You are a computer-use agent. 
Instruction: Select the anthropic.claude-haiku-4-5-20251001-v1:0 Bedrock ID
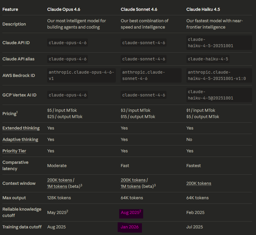[219, 75]
